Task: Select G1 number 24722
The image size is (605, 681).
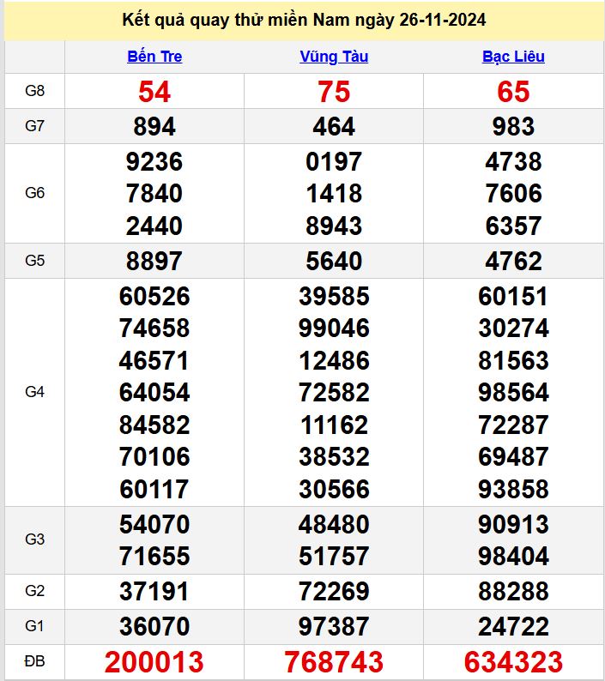Action: tap(513, 626)
